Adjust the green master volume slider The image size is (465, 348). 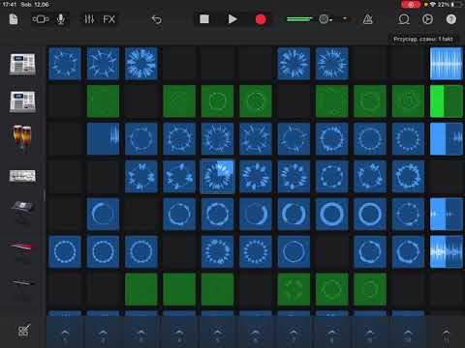coord(299,19)
